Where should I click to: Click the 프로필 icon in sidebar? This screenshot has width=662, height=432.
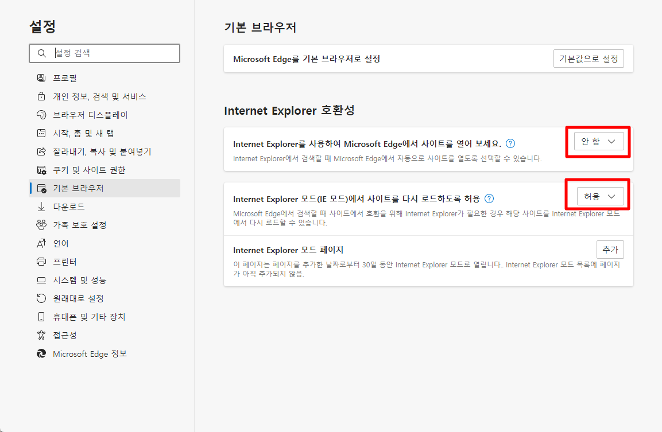pyautogui.click(x=41, y=78)
